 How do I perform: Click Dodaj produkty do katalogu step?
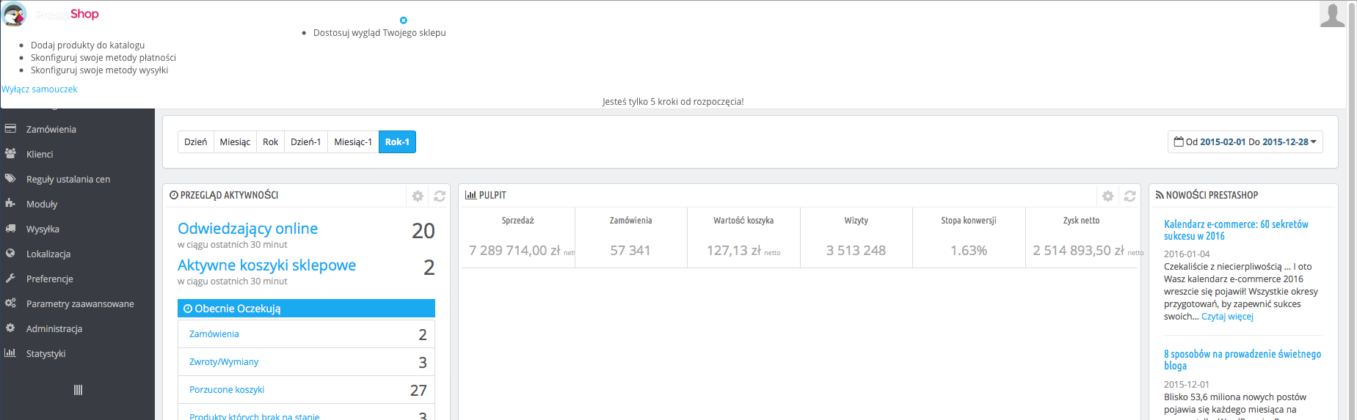click(x=87, y=45)
